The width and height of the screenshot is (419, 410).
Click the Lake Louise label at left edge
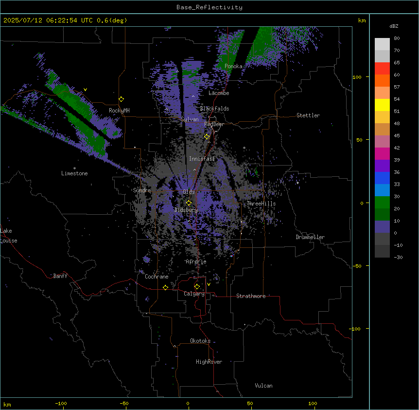[x=9, y=236]
